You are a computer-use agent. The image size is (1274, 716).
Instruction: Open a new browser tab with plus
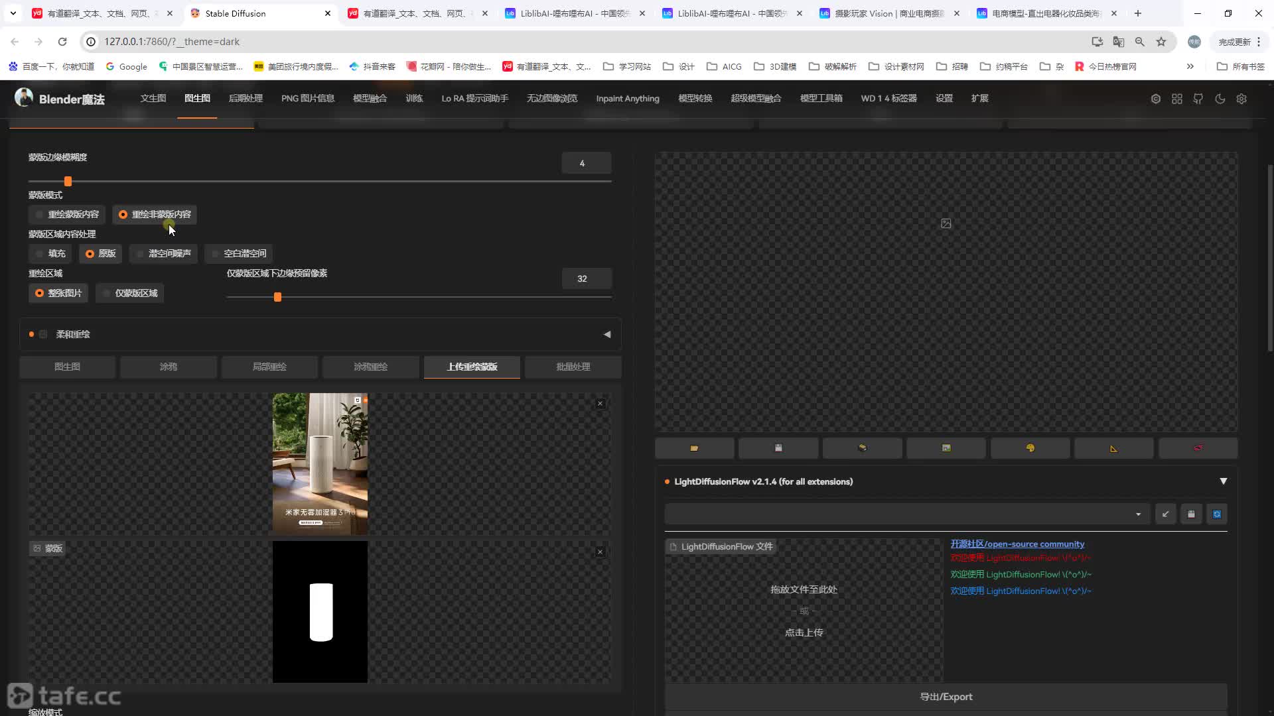pos(1138,13)
